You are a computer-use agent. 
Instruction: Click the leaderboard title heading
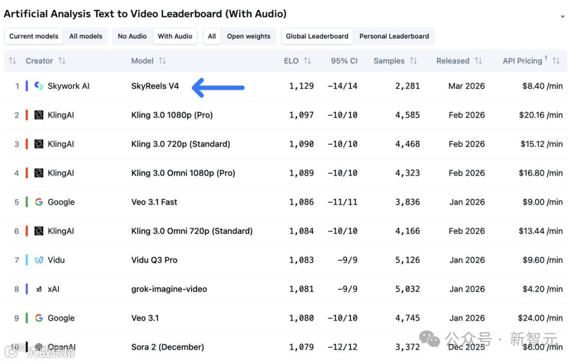[145, 14]
